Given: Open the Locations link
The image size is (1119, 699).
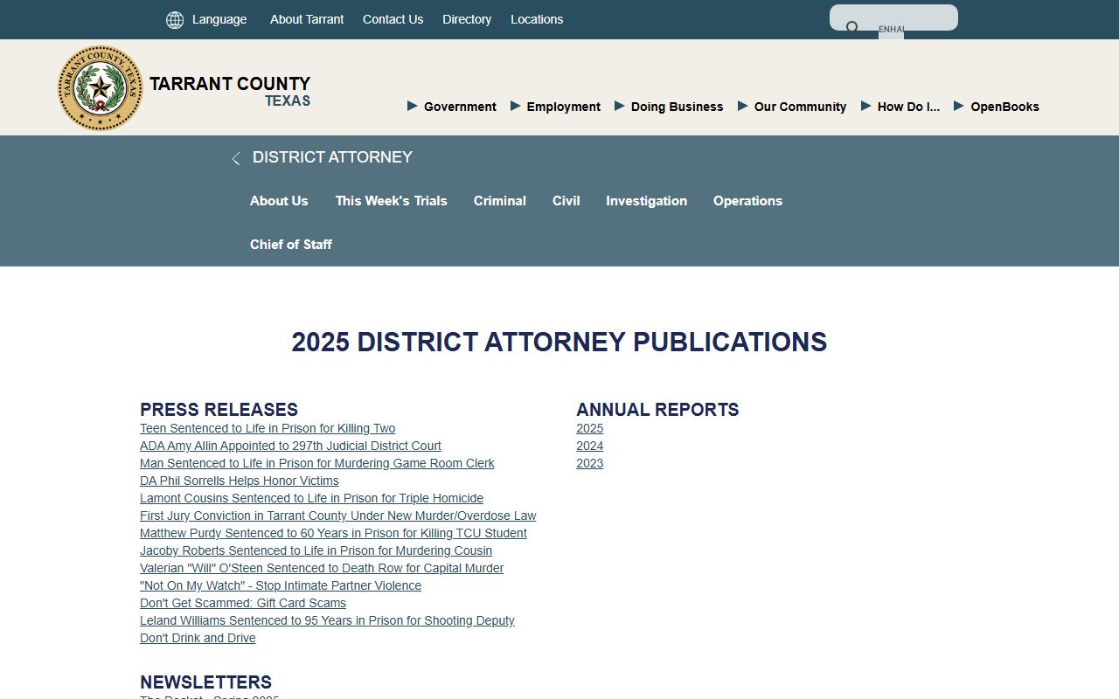Looking at the screenshot, I should 537,19.
